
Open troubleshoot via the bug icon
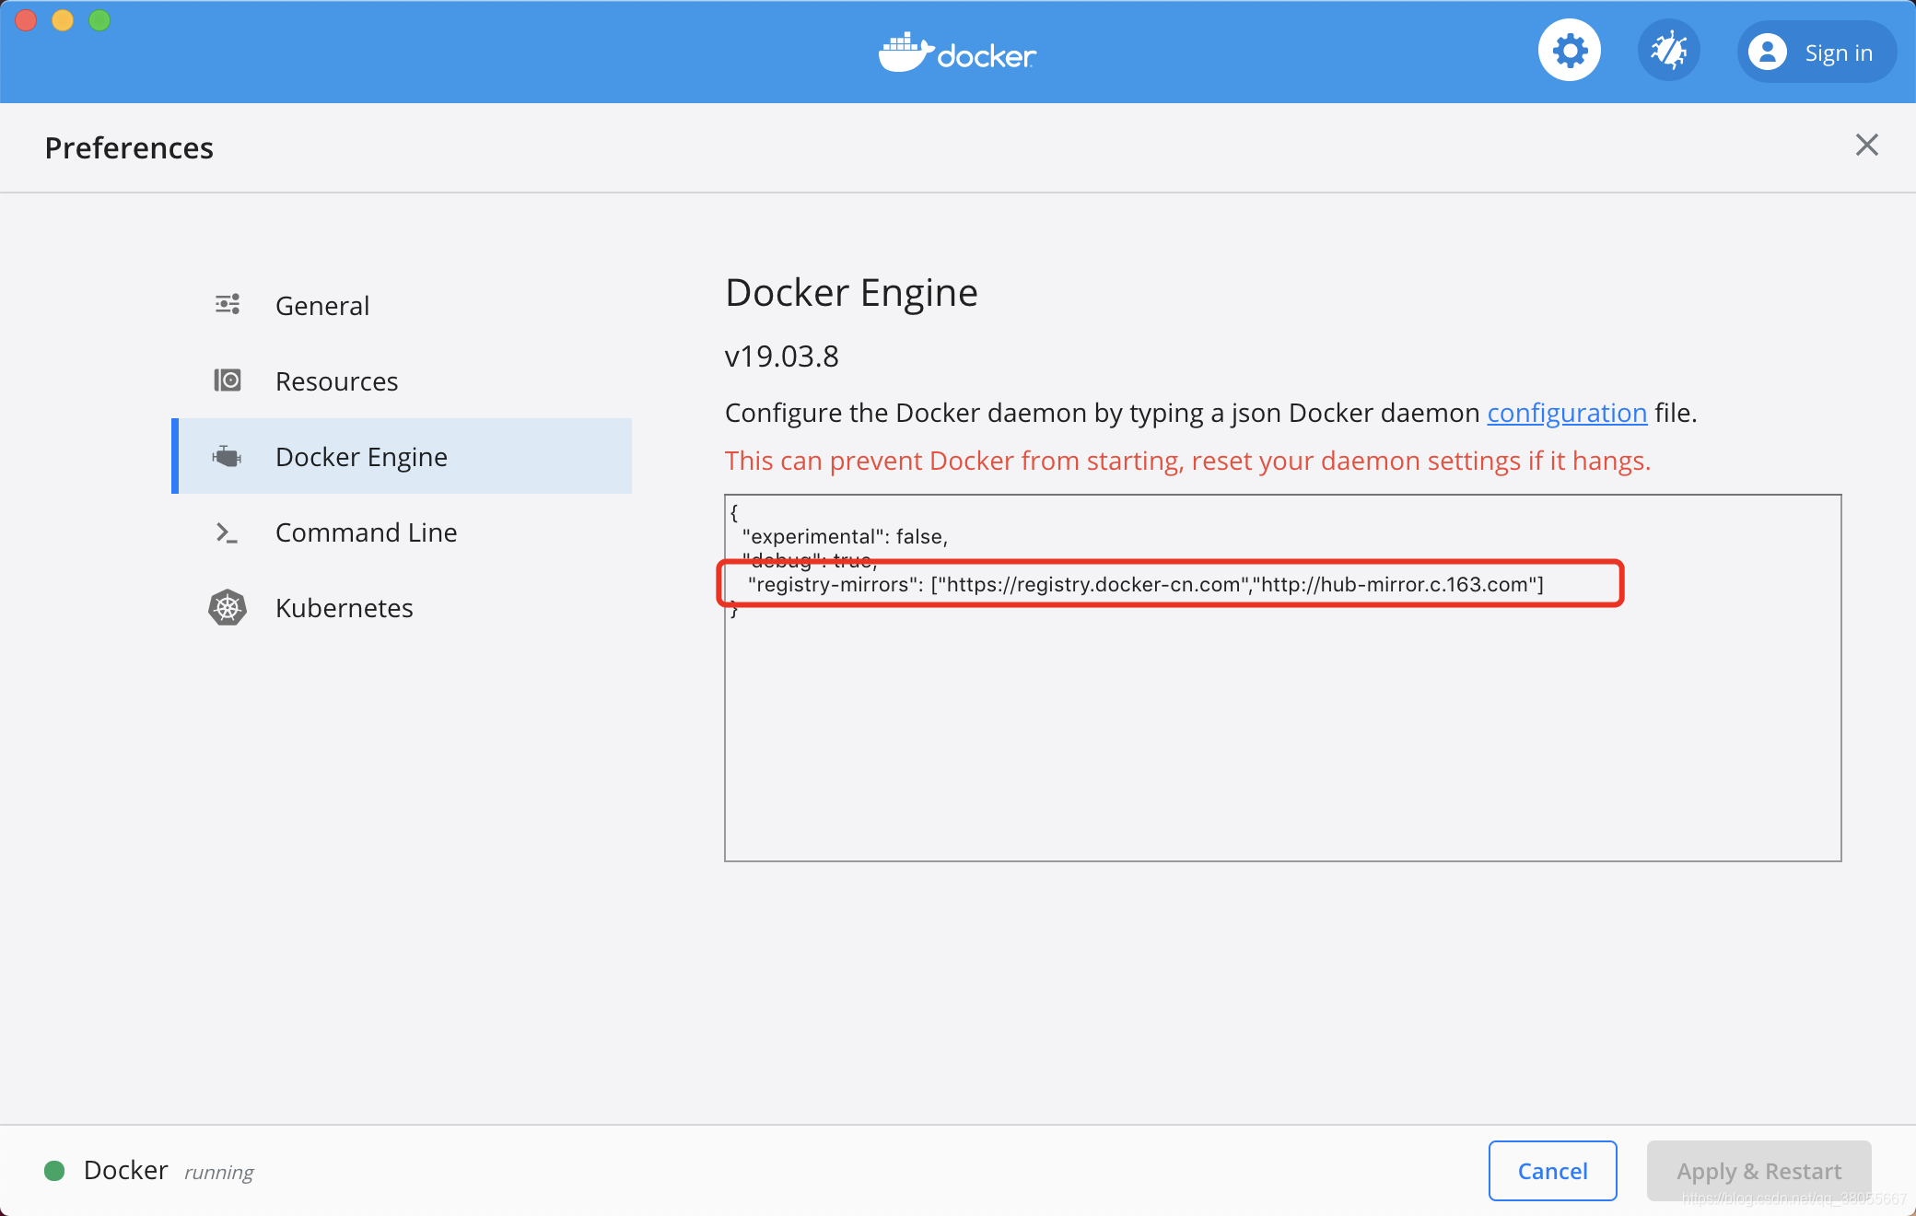(1668, 51)
